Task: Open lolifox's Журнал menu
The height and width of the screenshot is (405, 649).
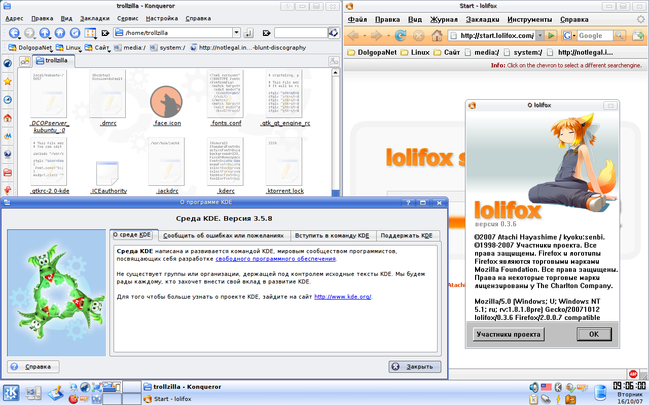Action: point(444,19)
